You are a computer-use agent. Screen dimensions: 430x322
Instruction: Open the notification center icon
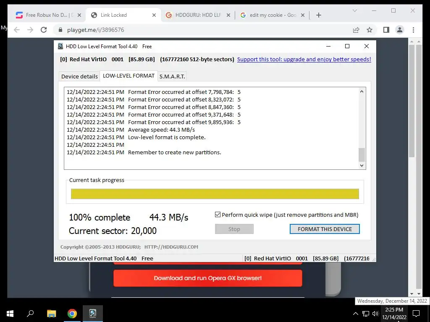[x=416, y=314]
